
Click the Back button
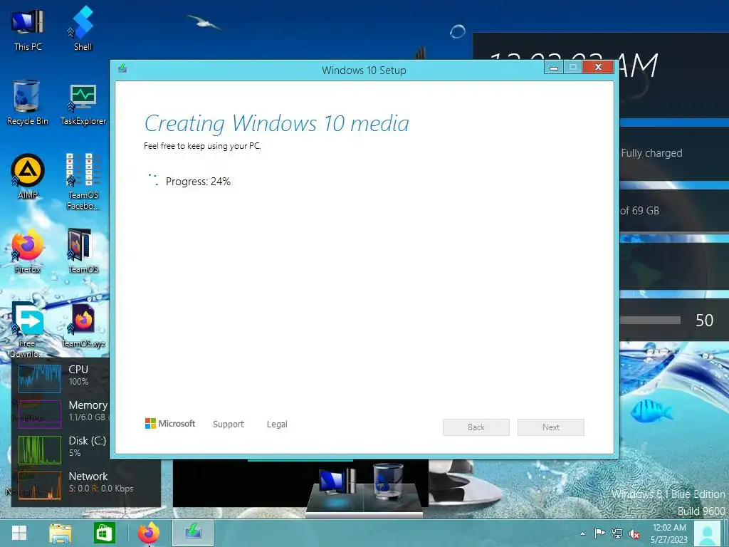(476, 427)
